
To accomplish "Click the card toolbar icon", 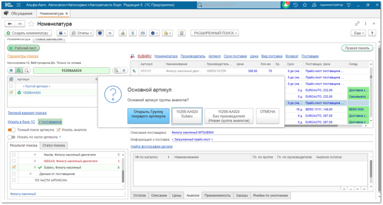I will coord(143,33).
